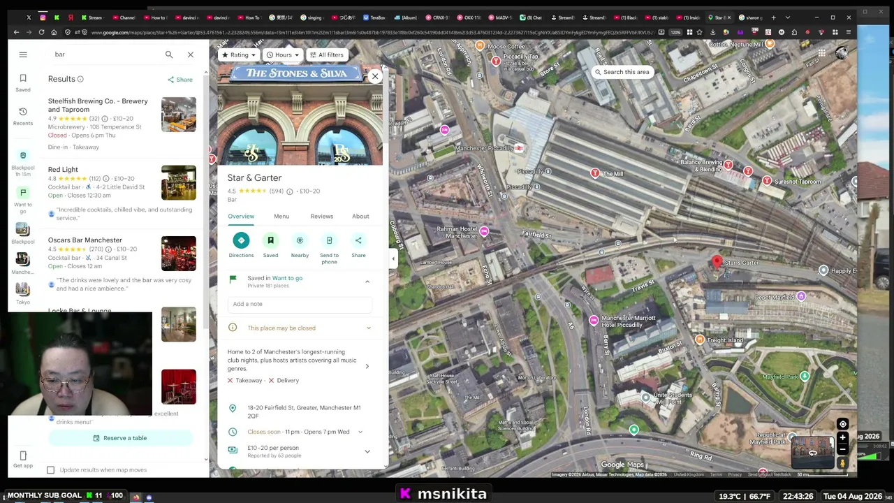Toggle the Saved bookmark for Star & Garter

click(270, 245)
